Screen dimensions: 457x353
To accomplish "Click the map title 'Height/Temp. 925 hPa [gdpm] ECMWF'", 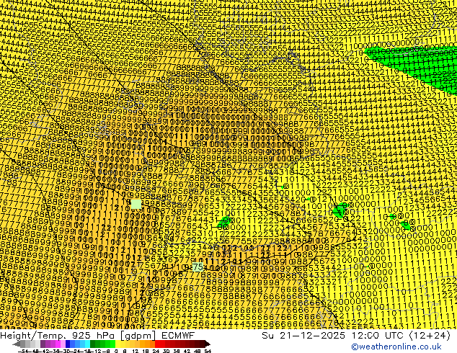I will tap(97, 335).
